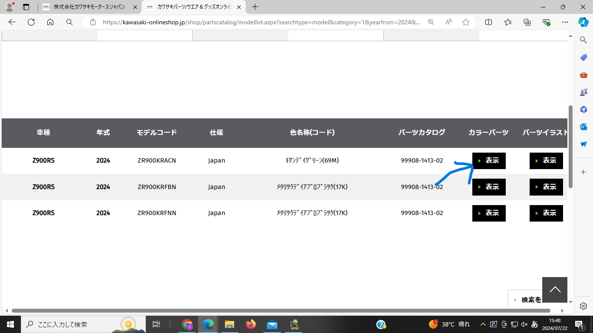Show color parts for ZR900KRACN
The image size is (593, 333).
(x=489, y=161)
